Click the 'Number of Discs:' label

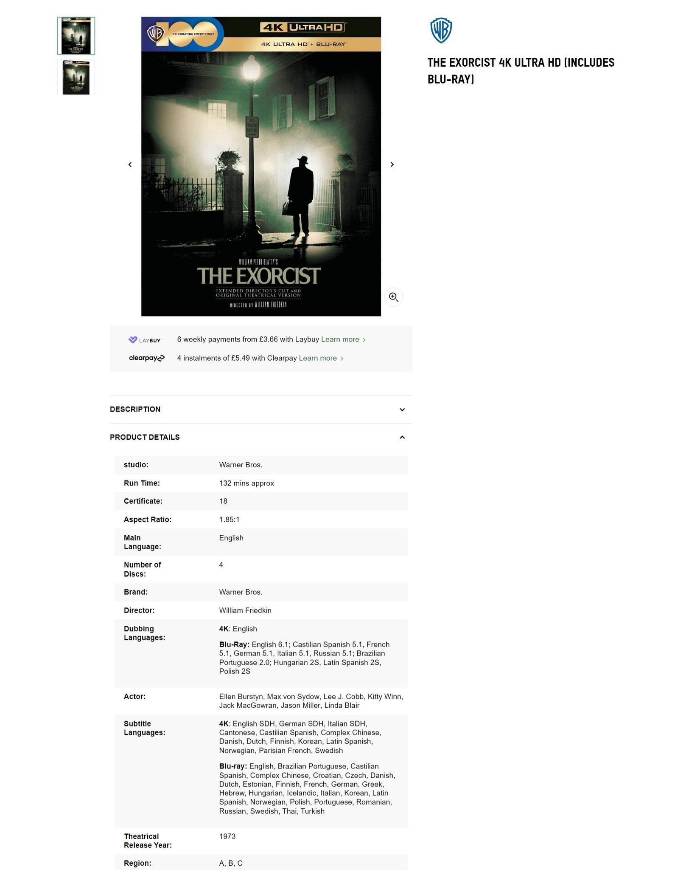[143, 569]
